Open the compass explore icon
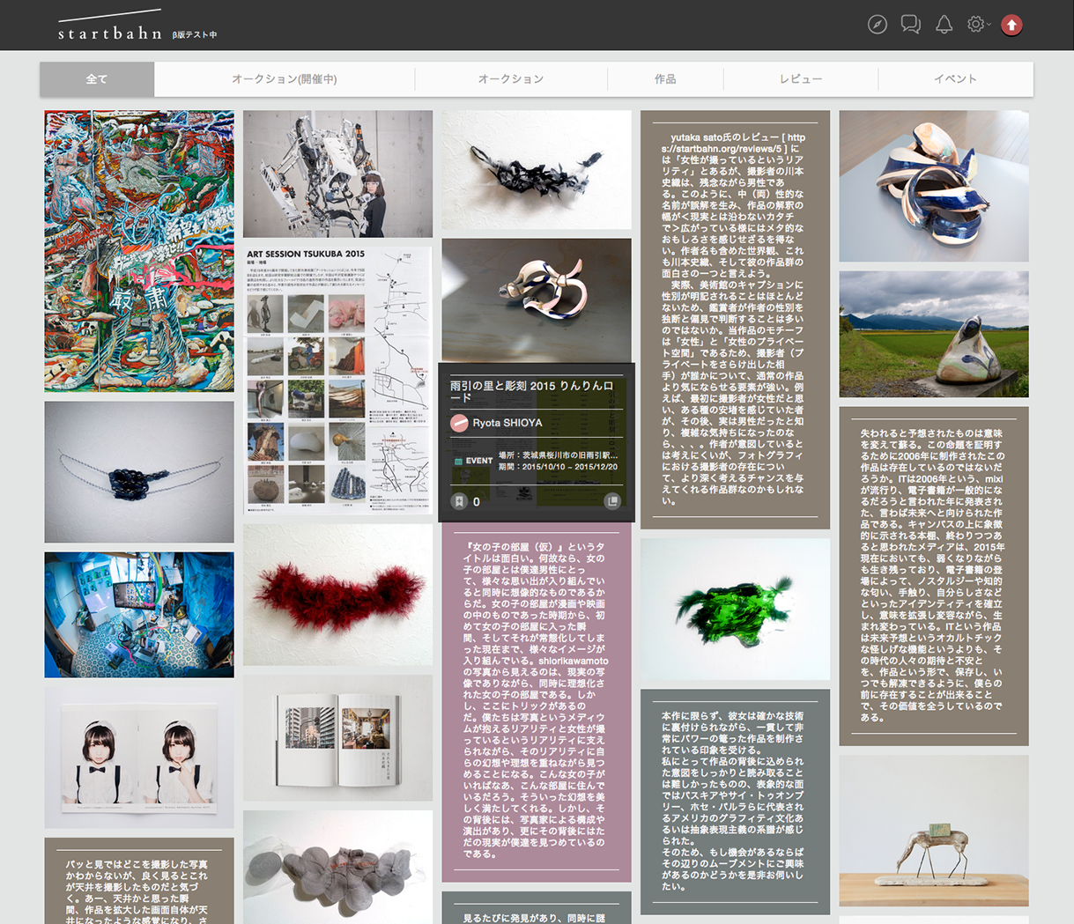The height and width of the screenshot is (924, 1074). (x=877, y=25)
